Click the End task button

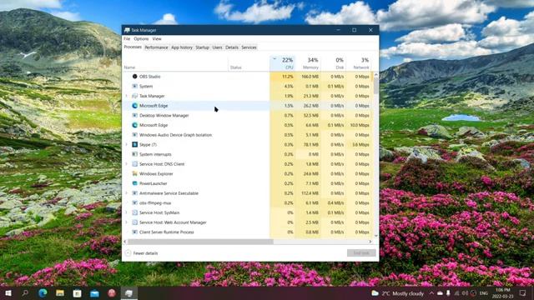tap(361, 252)
